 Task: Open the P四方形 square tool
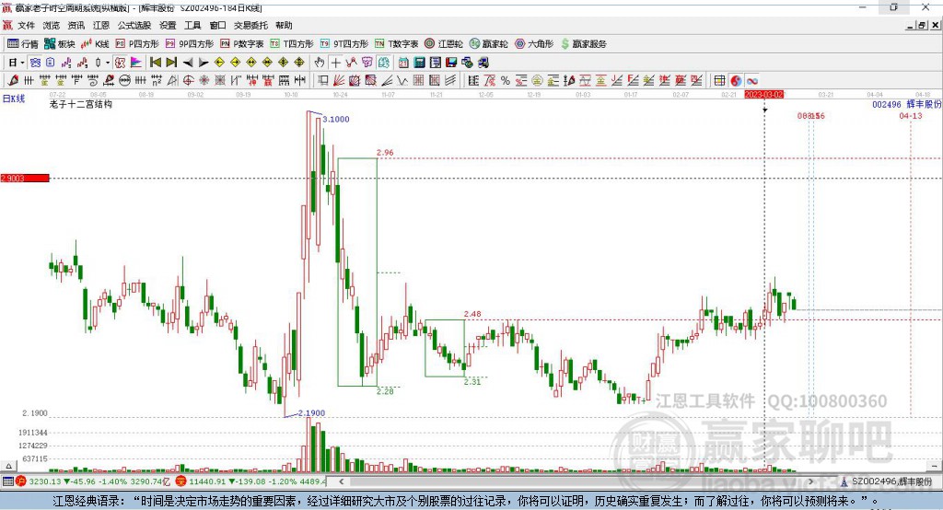[x=137, y=44]
